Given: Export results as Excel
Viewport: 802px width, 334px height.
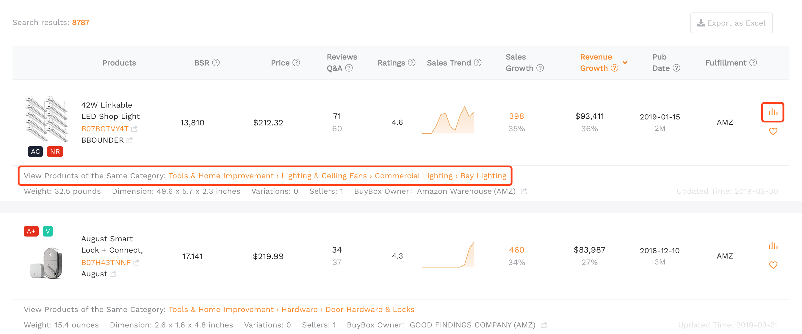Looking at the screenshot, I should [731, 23].
